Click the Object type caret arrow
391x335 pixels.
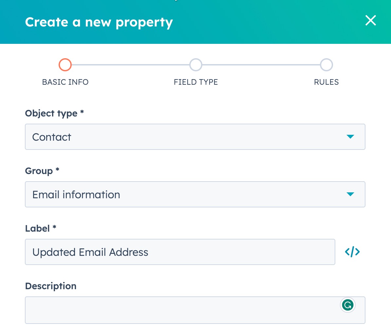(350, 137)
